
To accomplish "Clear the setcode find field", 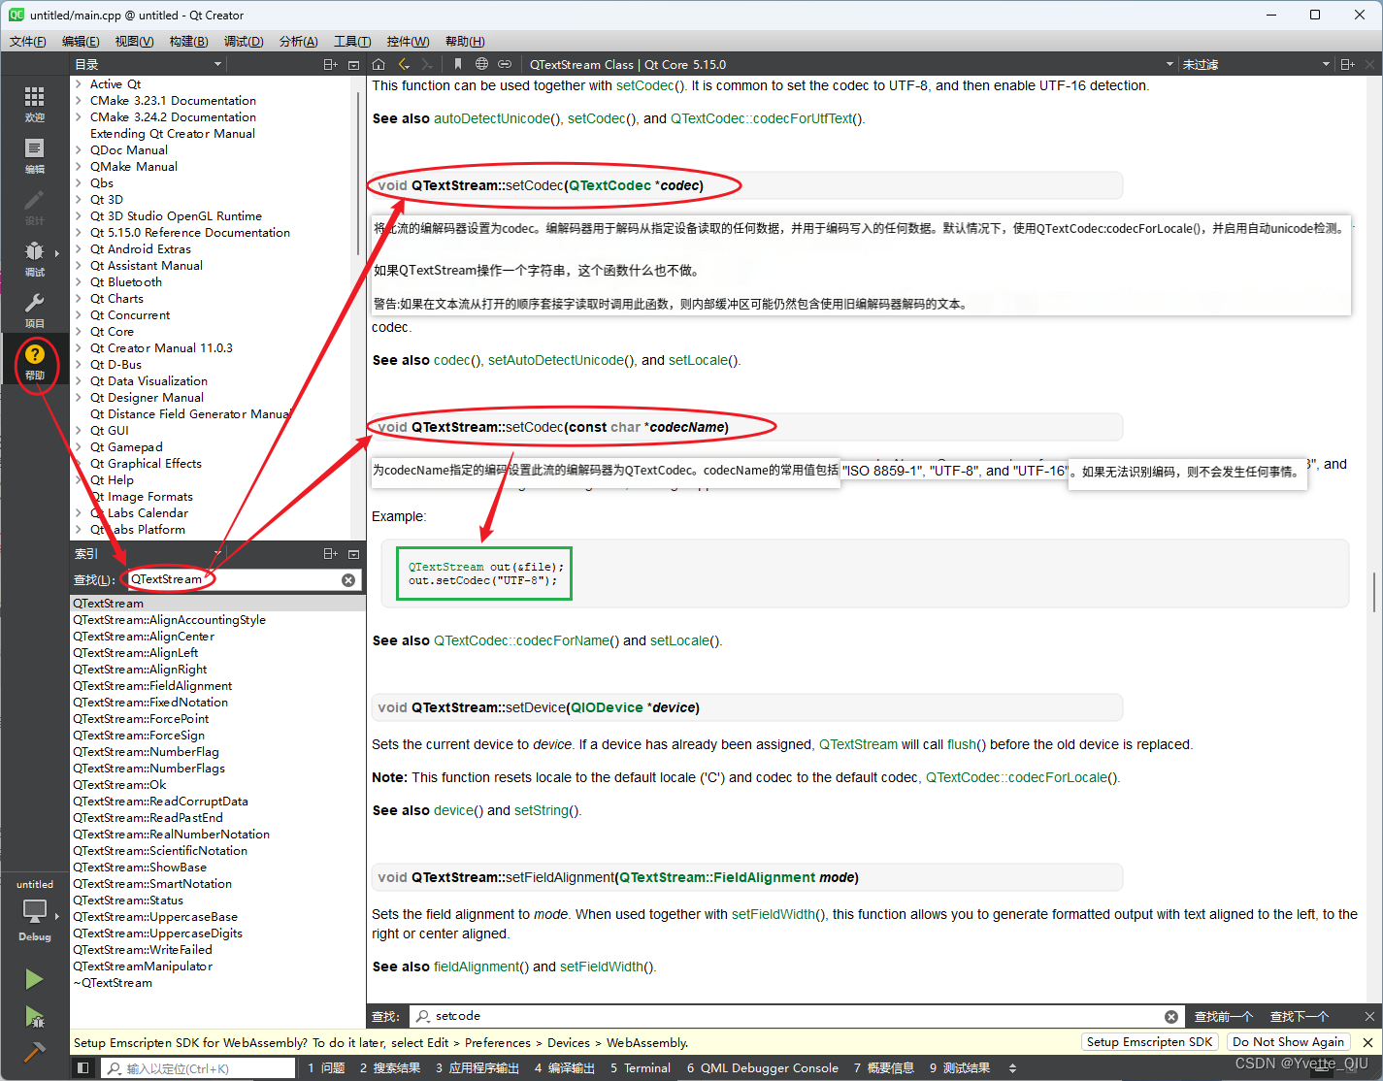I will [x=1171, y=1016].
